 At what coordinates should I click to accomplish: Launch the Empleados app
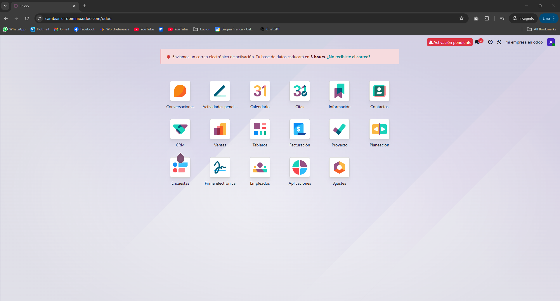click(x=260, y=168)
